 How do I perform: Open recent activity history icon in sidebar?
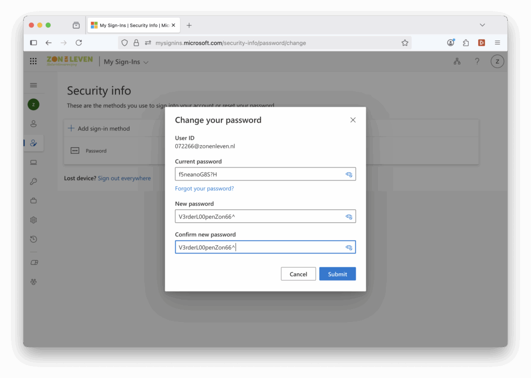click(34, 239)
